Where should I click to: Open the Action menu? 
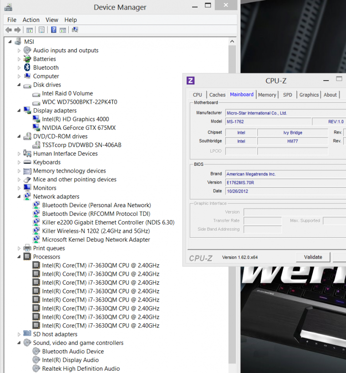(x=31, y=20)
